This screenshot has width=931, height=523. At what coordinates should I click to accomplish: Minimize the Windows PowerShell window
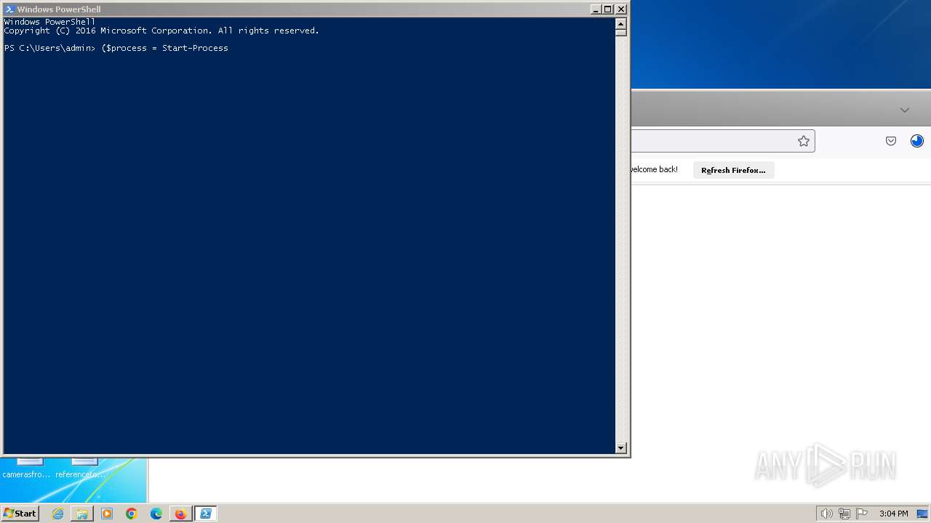click(596, 9)
